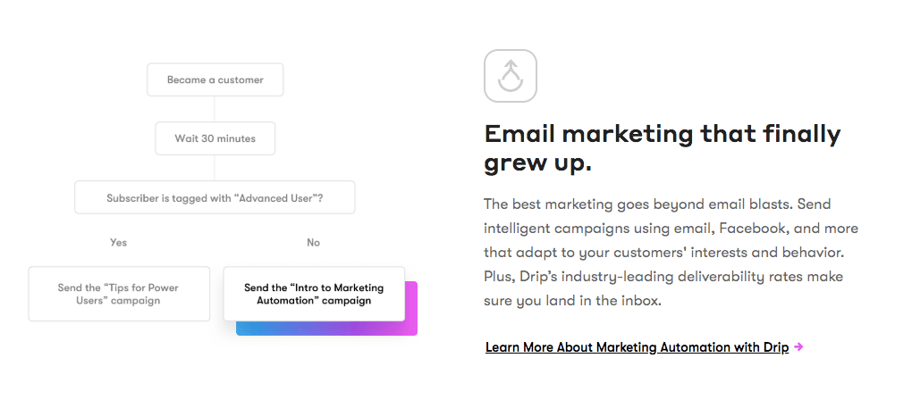Open Learn More About Marketing Automation link
This screenshot has height=408, width=912.
(637, 347)
